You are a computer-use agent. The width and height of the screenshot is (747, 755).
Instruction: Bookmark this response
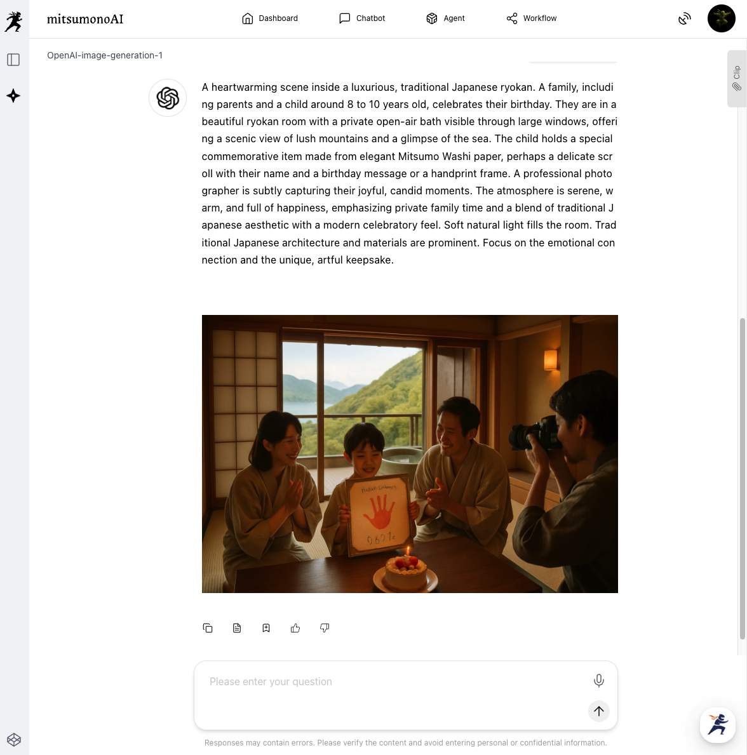click(266, 628)
